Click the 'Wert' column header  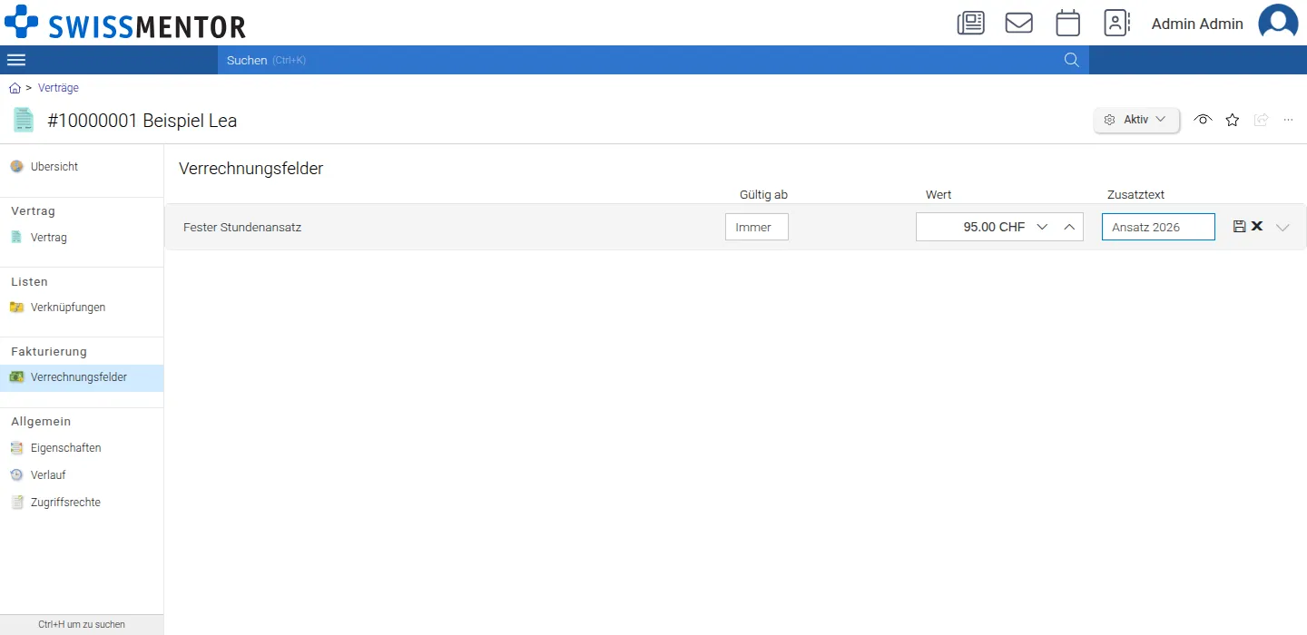(x=938, y=195)
